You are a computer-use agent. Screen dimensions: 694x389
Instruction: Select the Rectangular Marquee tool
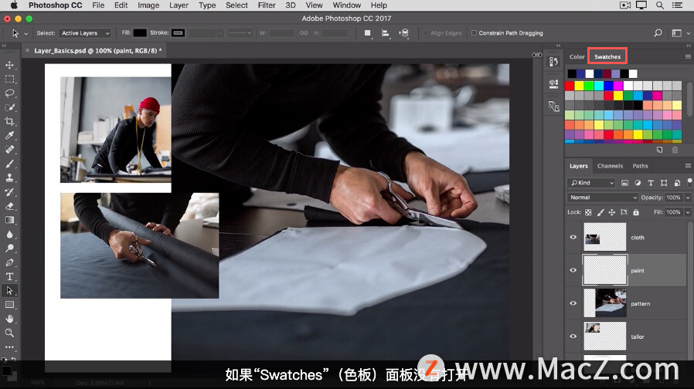(x=9, y=79)
